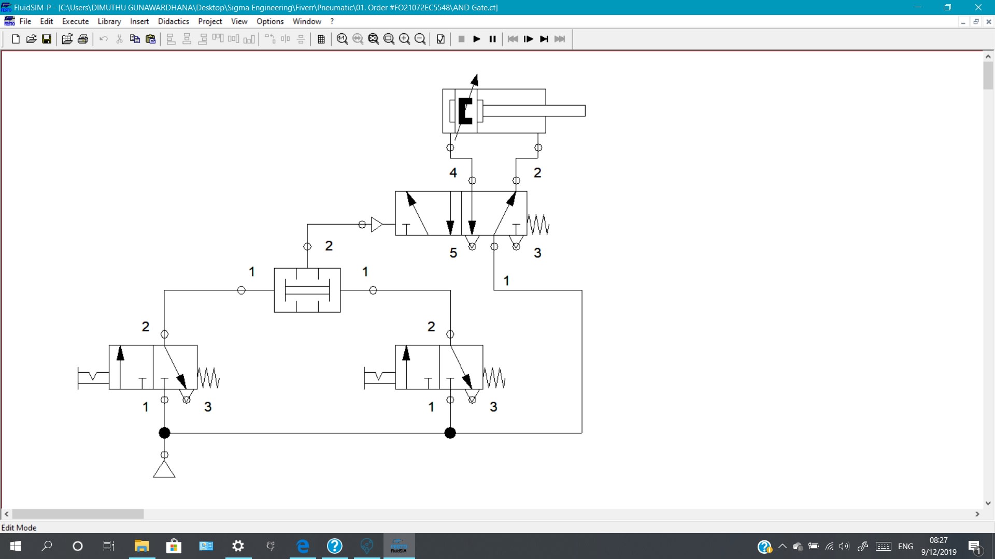Fit the circuit to the window view
Image resolution: width=995 pixels, height=559 pixels.
373,39
